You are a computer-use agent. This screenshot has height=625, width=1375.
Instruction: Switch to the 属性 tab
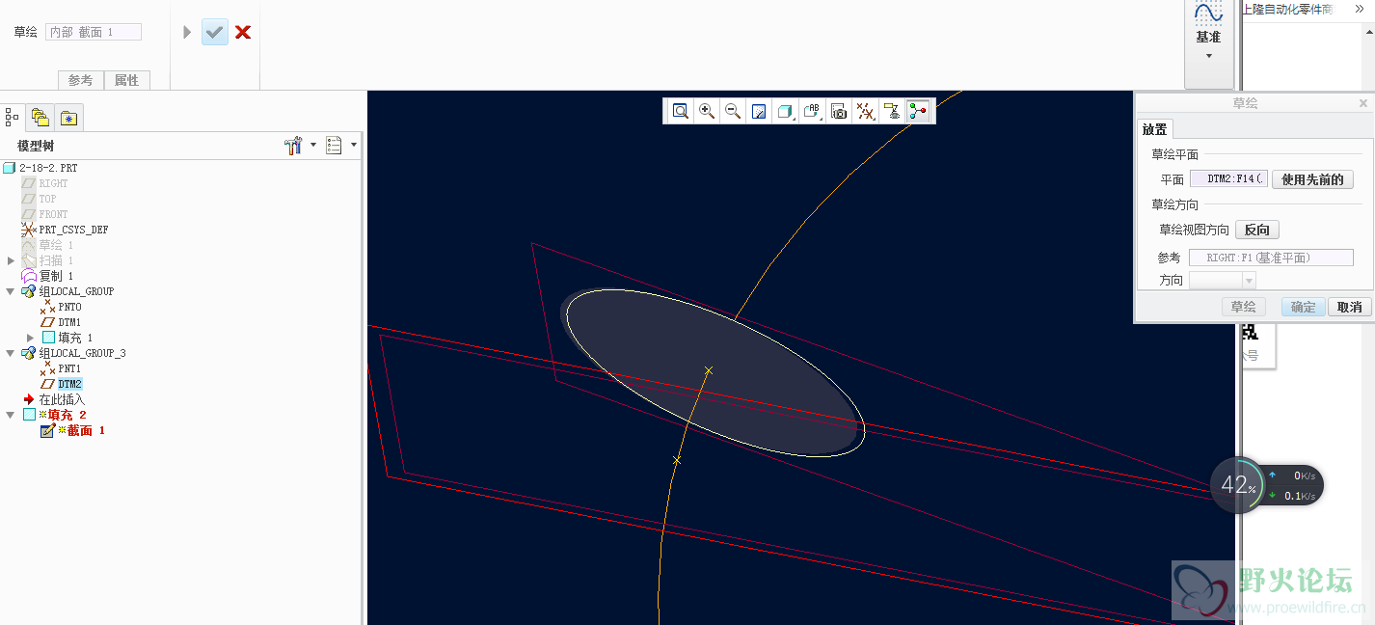pyautogui.click(x=126, y=80)
